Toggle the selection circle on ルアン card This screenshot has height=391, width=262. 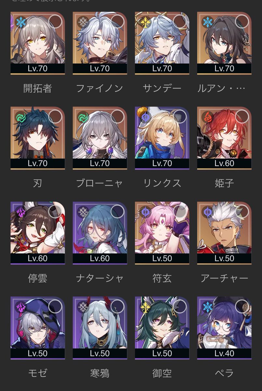coord(242,22)
